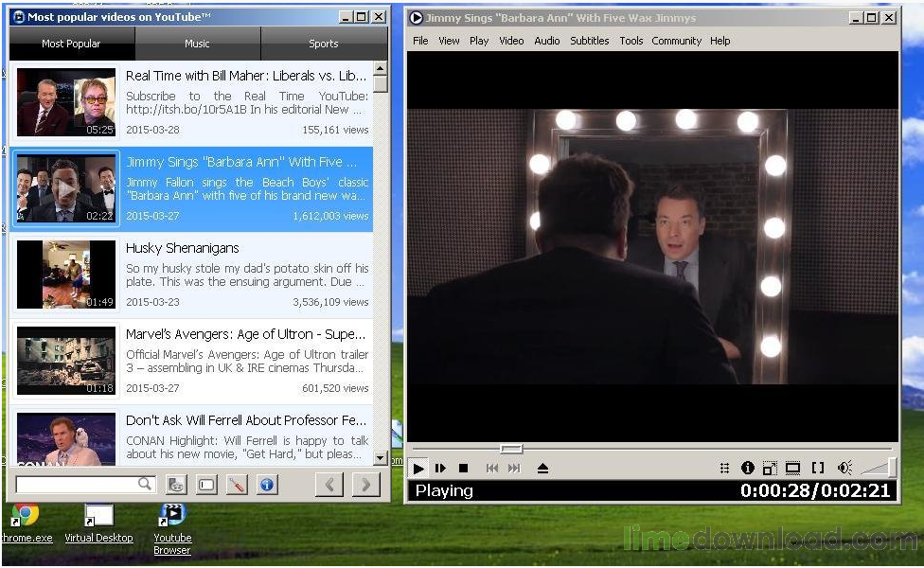Switch to the Music tab
Image resolution: width=924 pixels, height=568 pixels.
point(198,44)
